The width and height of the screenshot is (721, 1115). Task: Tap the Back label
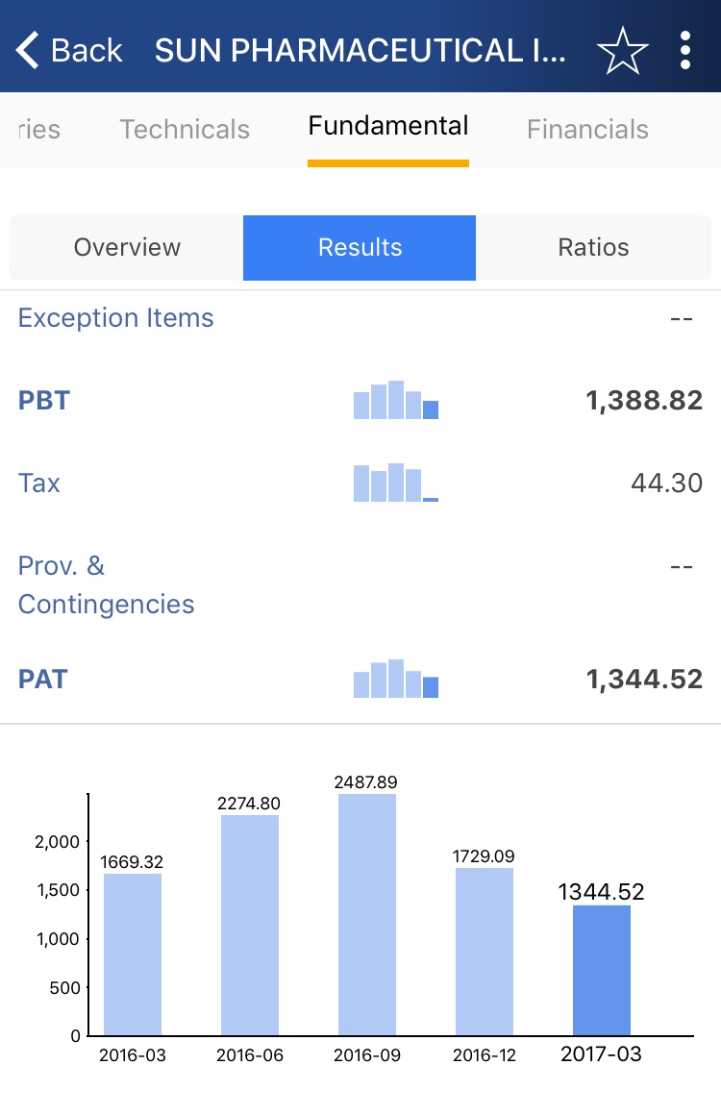(87, 51)
